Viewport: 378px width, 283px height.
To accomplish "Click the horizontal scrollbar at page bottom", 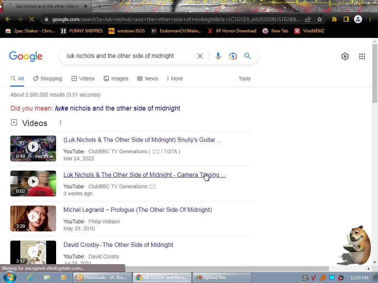I will (227, 269).
